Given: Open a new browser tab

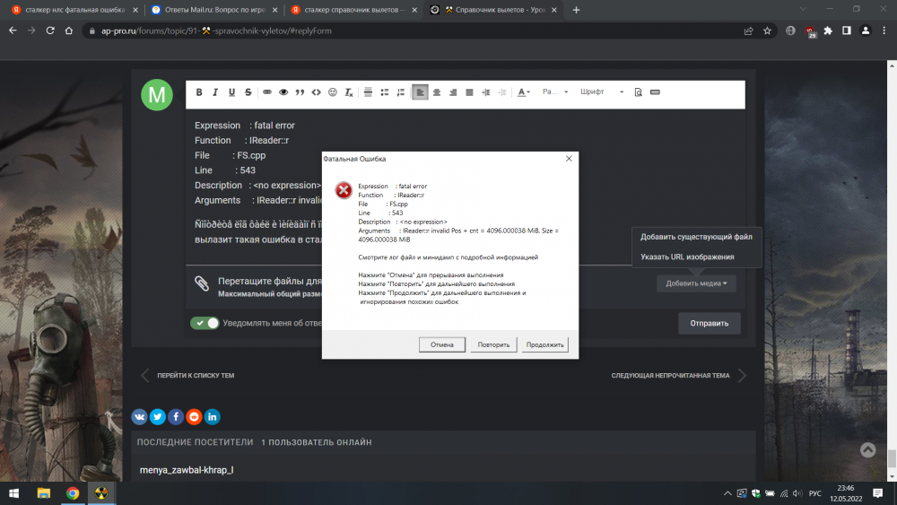Looking at the screenshot, I should click(576, 10).
